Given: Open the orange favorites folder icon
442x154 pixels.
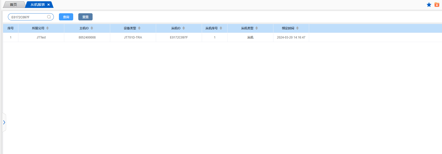Looking at the screenshot, I should [x=437, y=5].
